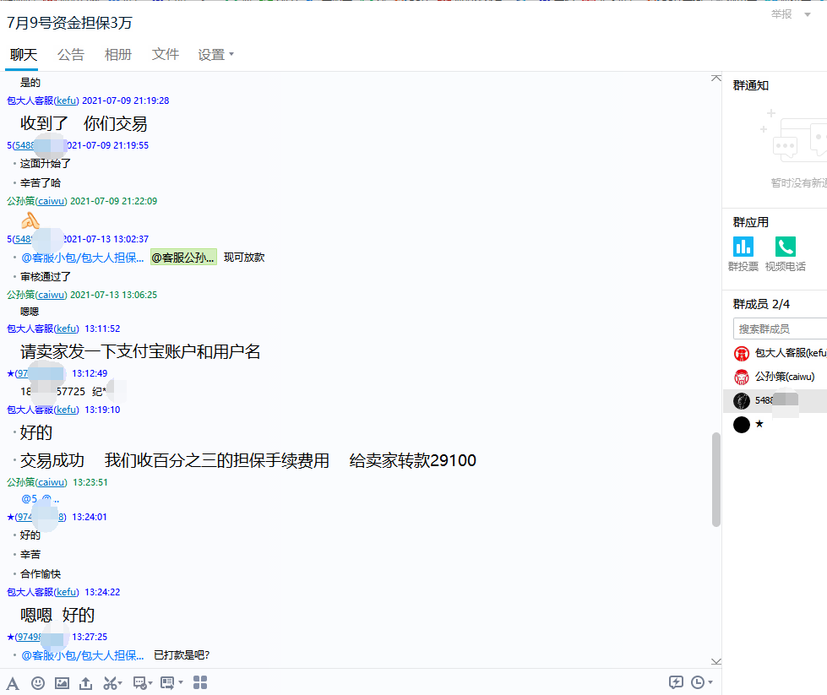Click the send image icon
The width and height of the screenshot is (827, 695).
pos(62,682)
